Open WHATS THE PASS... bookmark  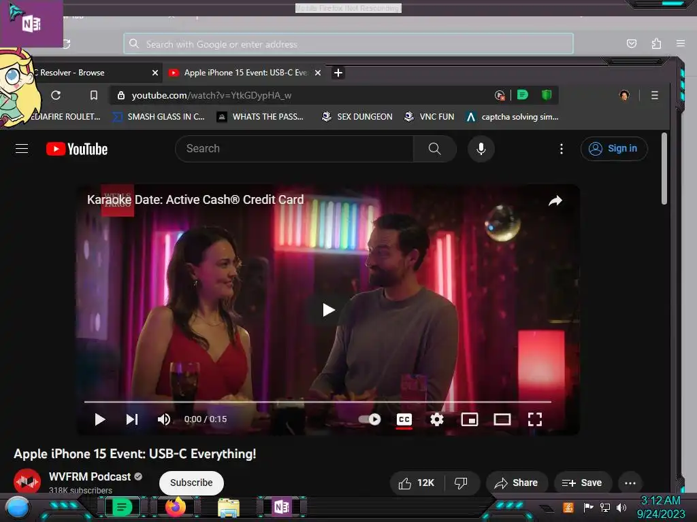260,117
